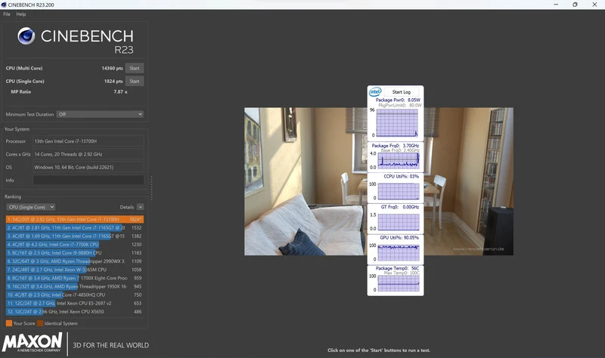Select the Xeon W-3265M ranking row
The height and width of the screenshot is (358, 605).
pos(74,270)
